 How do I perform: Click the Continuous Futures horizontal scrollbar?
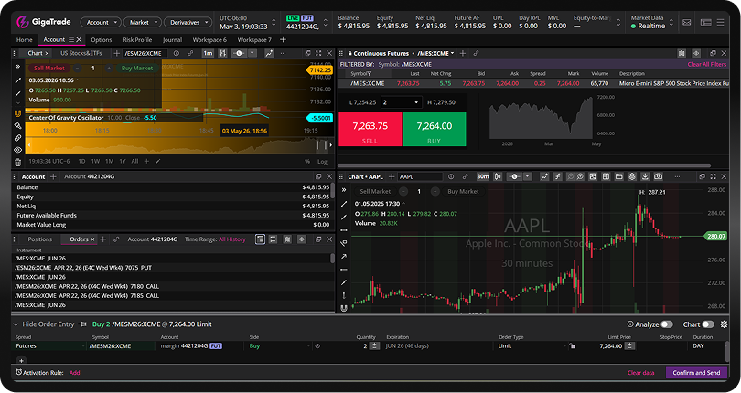tap(524, 165)
